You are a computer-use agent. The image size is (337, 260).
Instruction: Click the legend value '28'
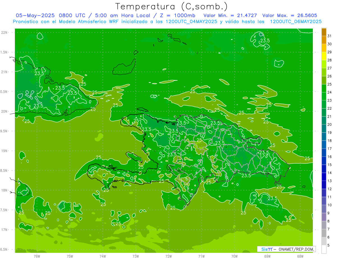tap(330, 60)
